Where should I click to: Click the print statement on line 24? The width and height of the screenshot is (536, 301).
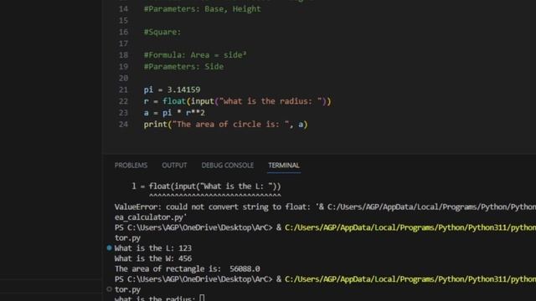tap(225, 125)
